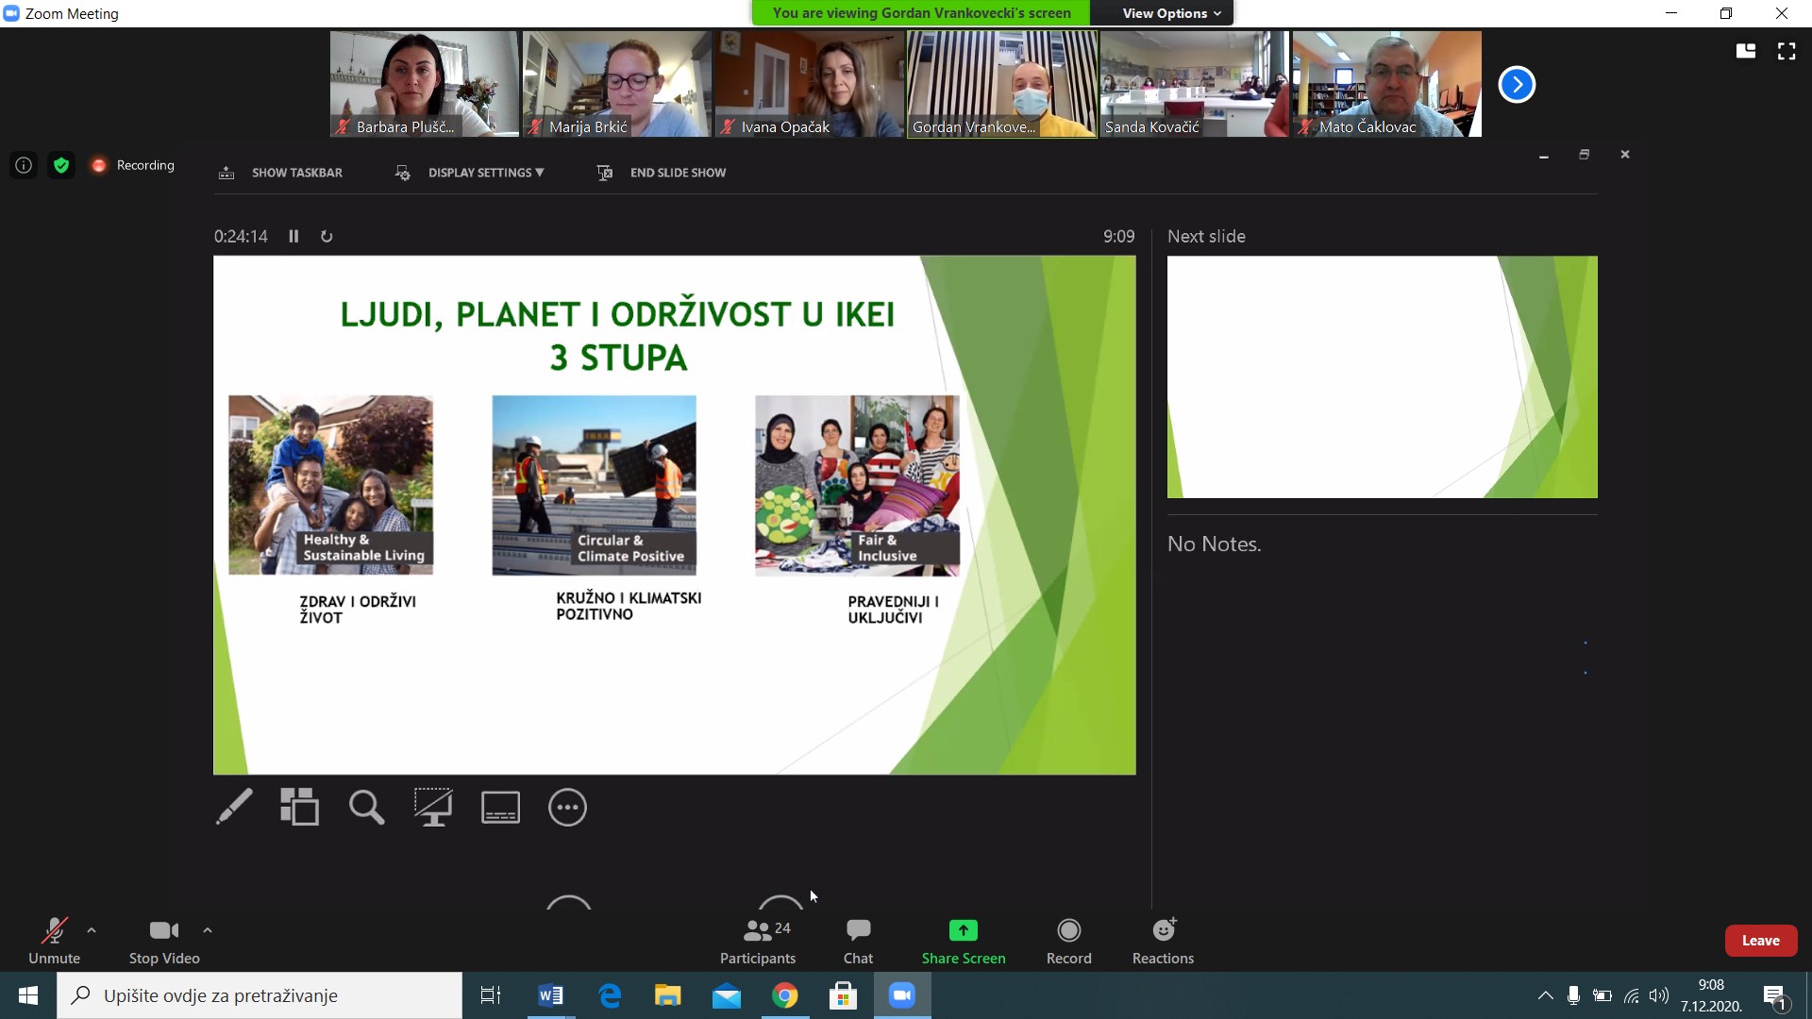Close the presenter view window
This screenshot has height=1019, width=1812.
tap(1625, 155)
